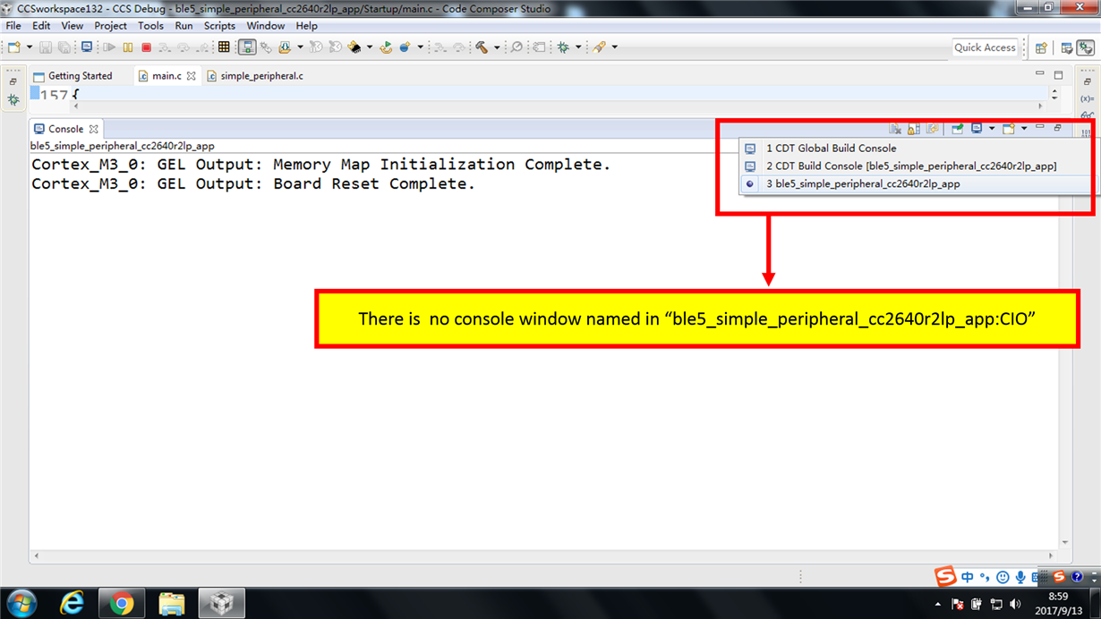Close the Console view tab
The width and height of the screenshot is (1101, 619).
point(93,129)
